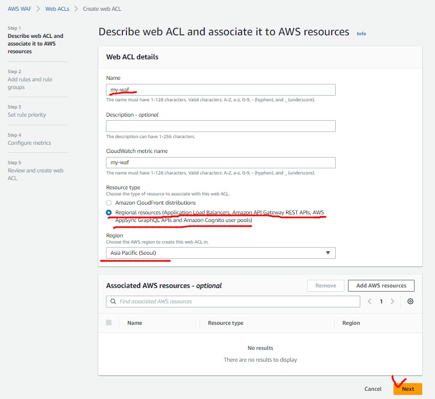Open the Info link beside the page title
The height and width of the screenshot is (399, 435).
click(x=361, y=34)
